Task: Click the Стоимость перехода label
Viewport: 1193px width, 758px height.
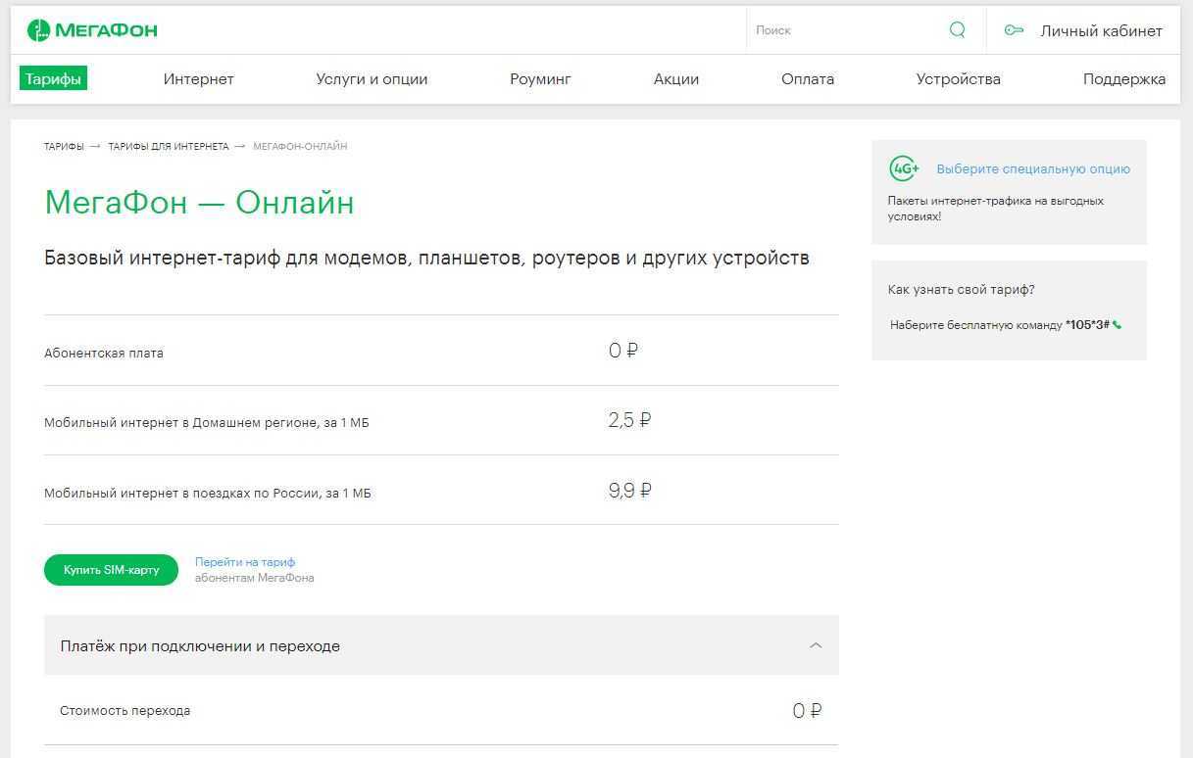Action: [125, 711]
